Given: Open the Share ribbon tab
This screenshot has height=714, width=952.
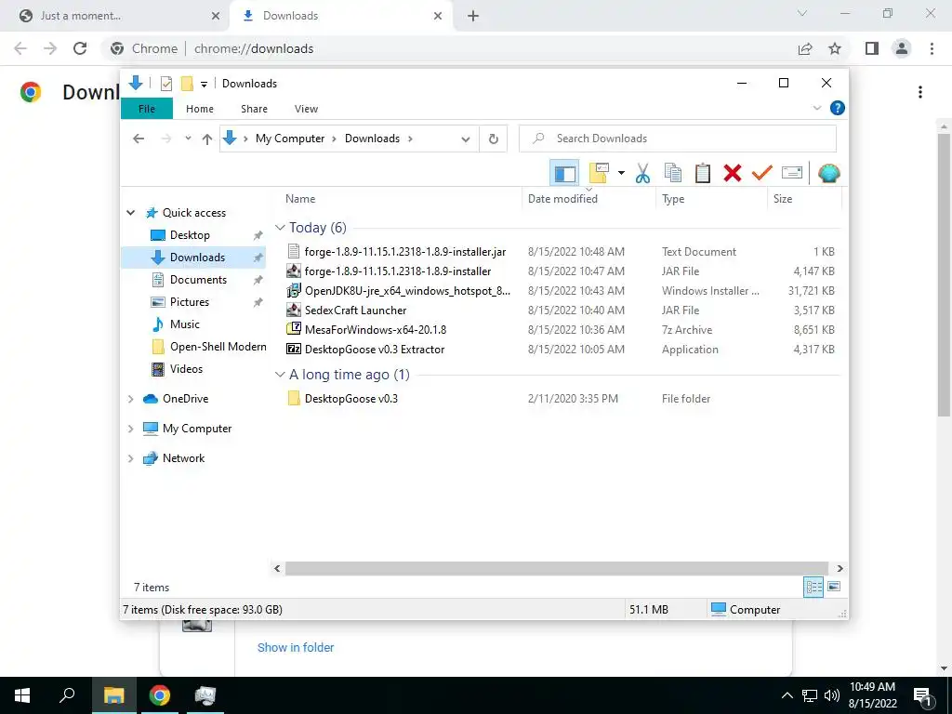Looking at the screenshot, I should [254, 109].
